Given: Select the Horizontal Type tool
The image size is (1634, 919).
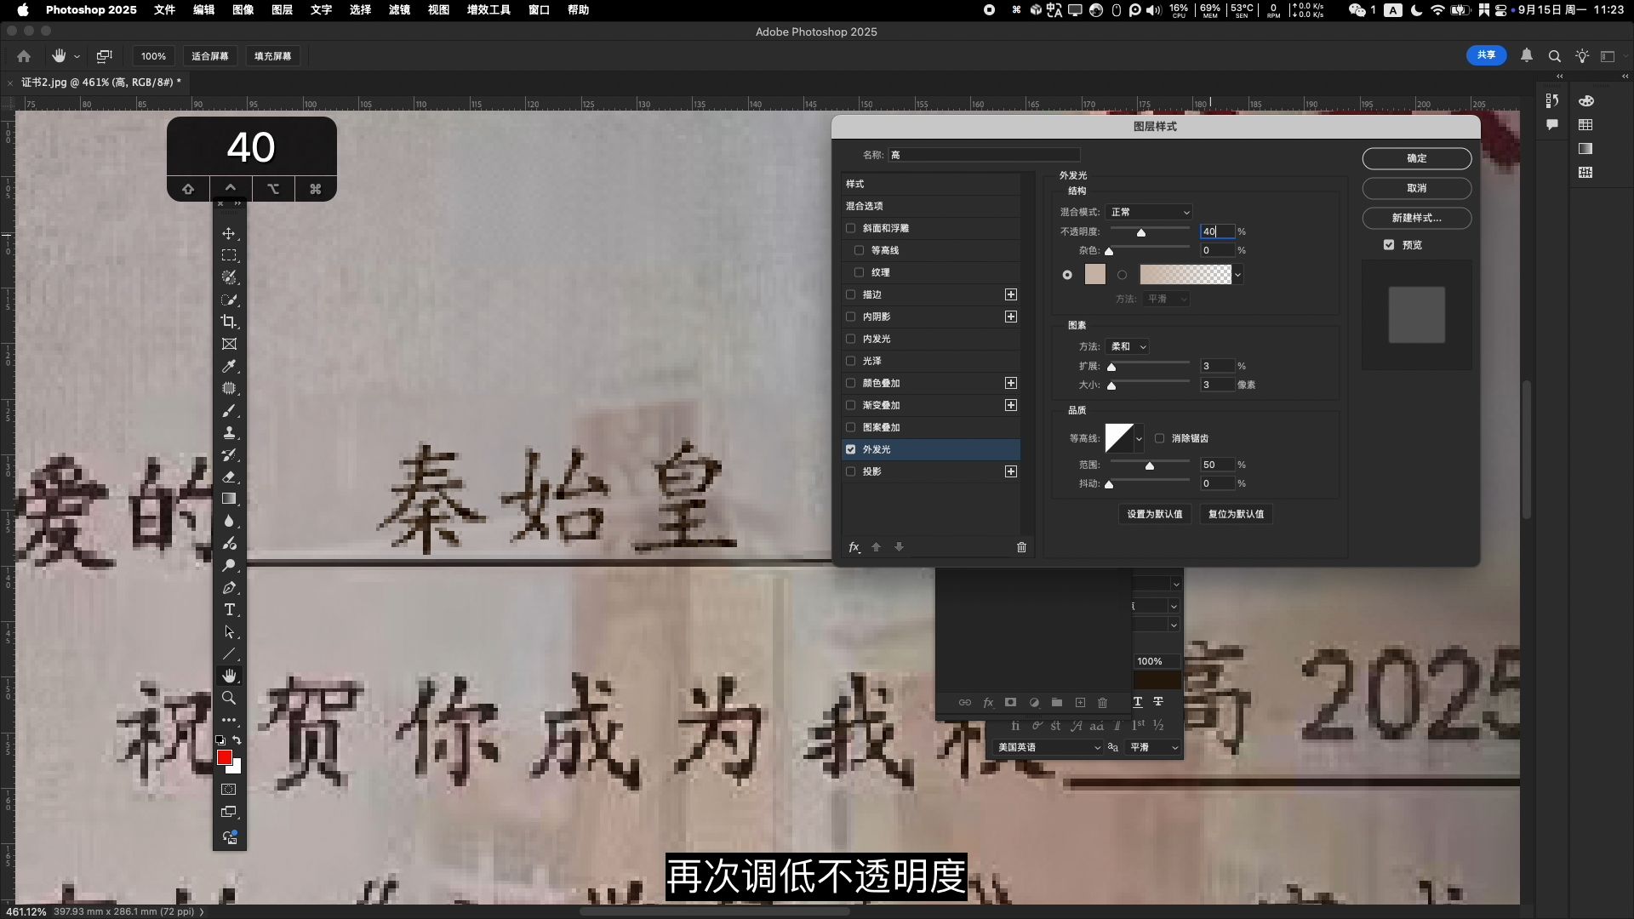Looking at the screenshot, I should (x=228, y=610).
